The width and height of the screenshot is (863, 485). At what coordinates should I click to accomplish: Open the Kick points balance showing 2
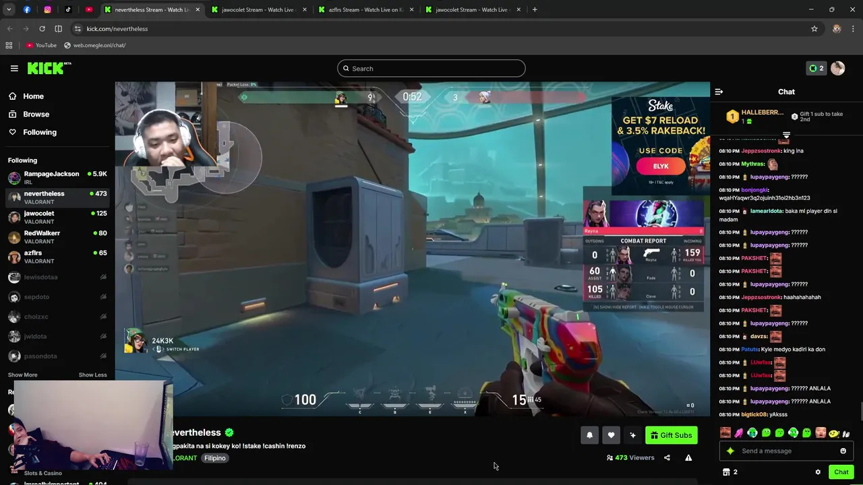(x=816, y=68)
